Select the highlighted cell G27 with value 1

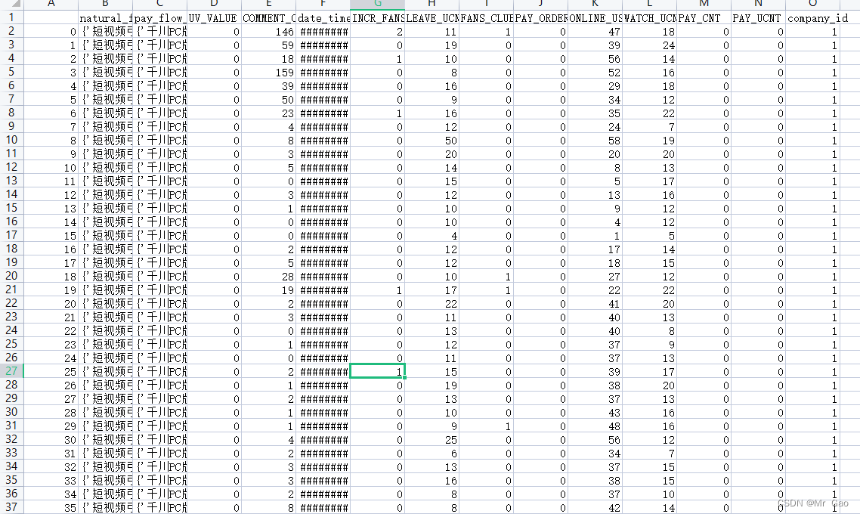click(377, 371)
